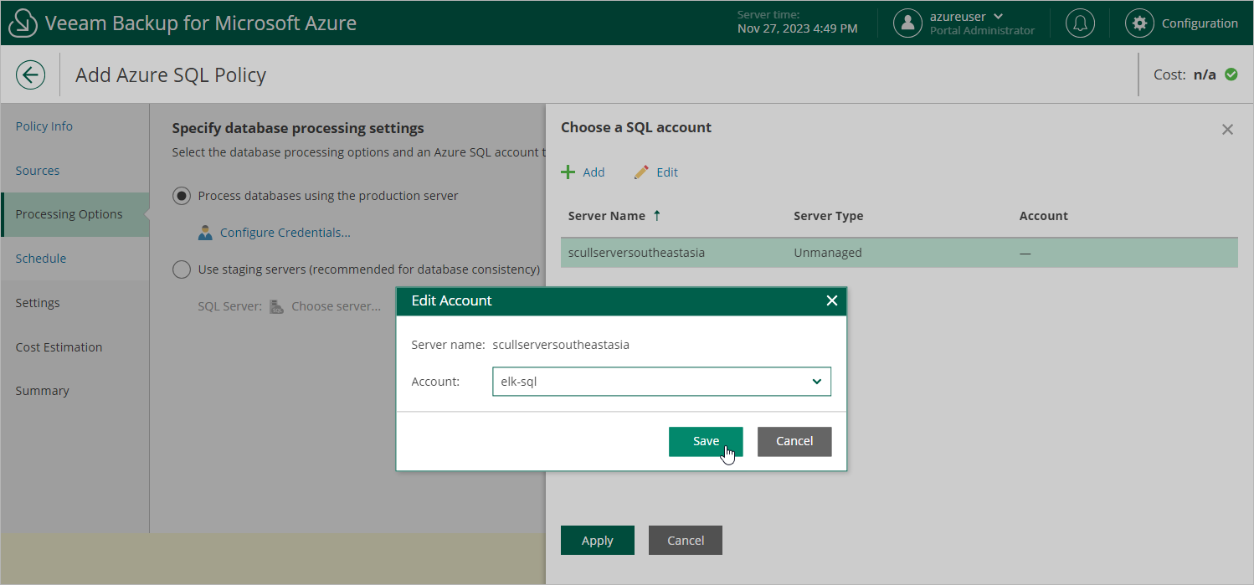Open Configure Credentials link
Viewport: 1254px width, 585px height.
point(285,233)
